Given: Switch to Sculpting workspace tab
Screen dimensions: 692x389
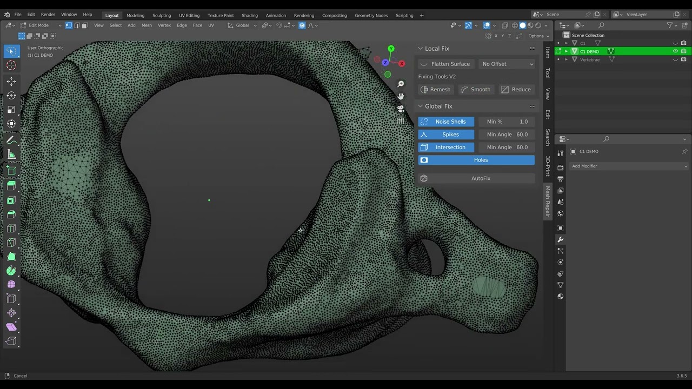Looking at the screenshot, I should click(161, 15).
